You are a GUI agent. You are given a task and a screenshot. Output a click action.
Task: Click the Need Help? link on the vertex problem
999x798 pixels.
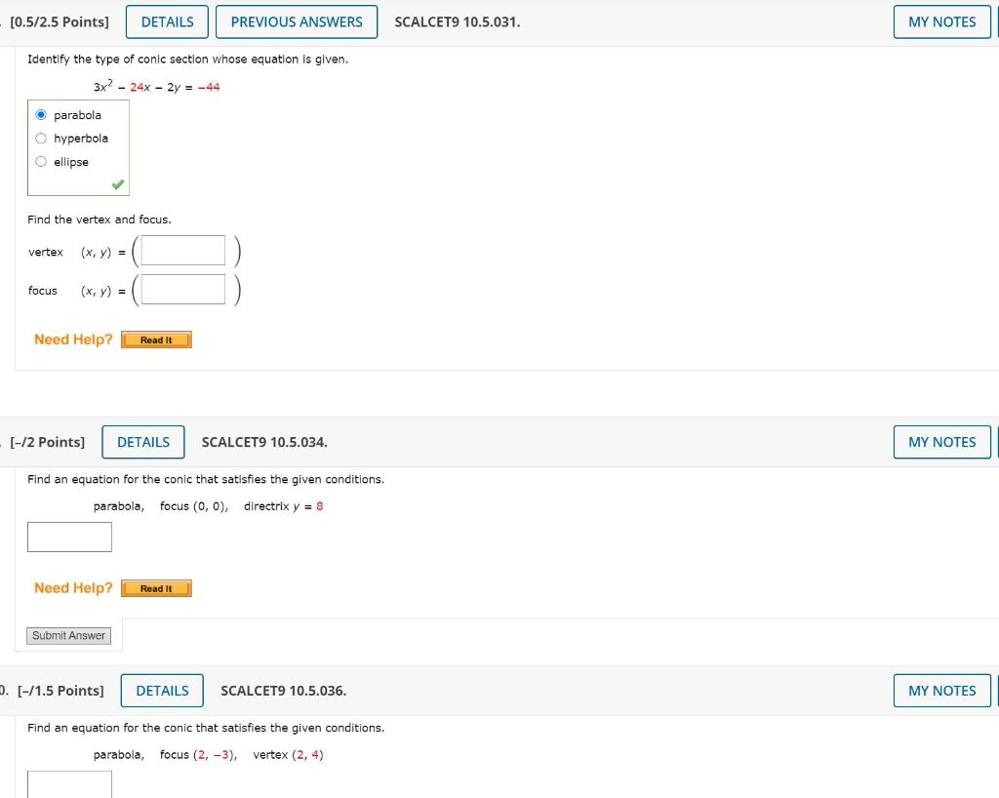[x=72, y=339]
